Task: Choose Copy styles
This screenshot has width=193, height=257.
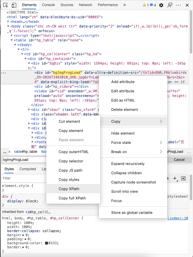Action: coord(73,179)
